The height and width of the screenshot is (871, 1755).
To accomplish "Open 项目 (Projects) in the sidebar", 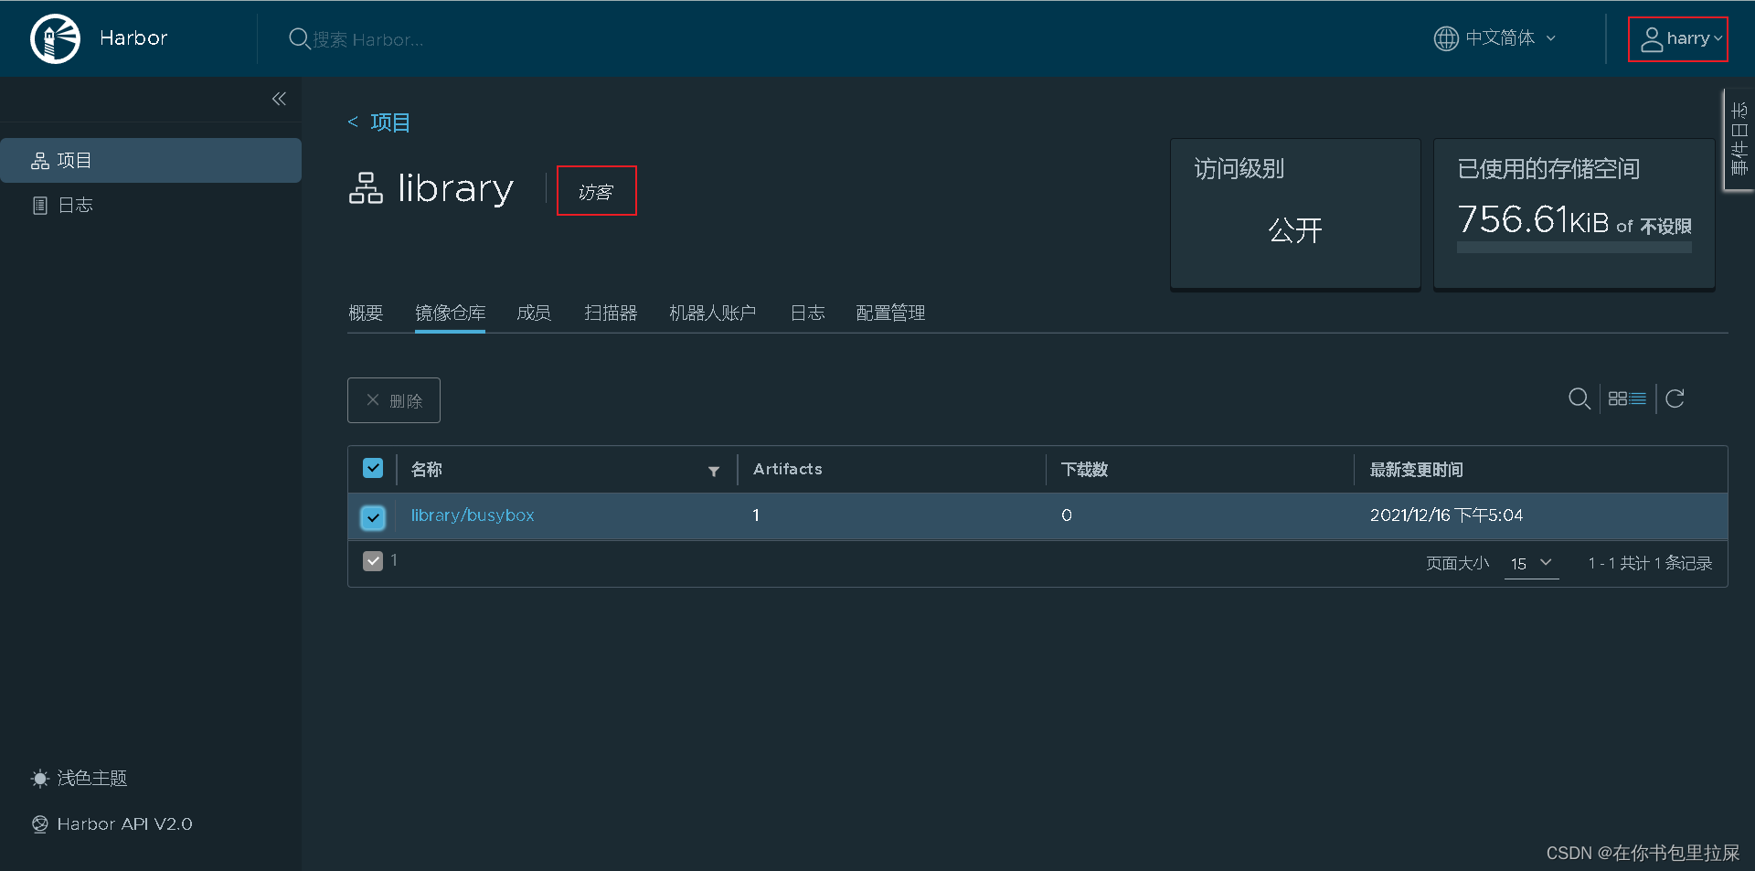I will pos(73,160).
